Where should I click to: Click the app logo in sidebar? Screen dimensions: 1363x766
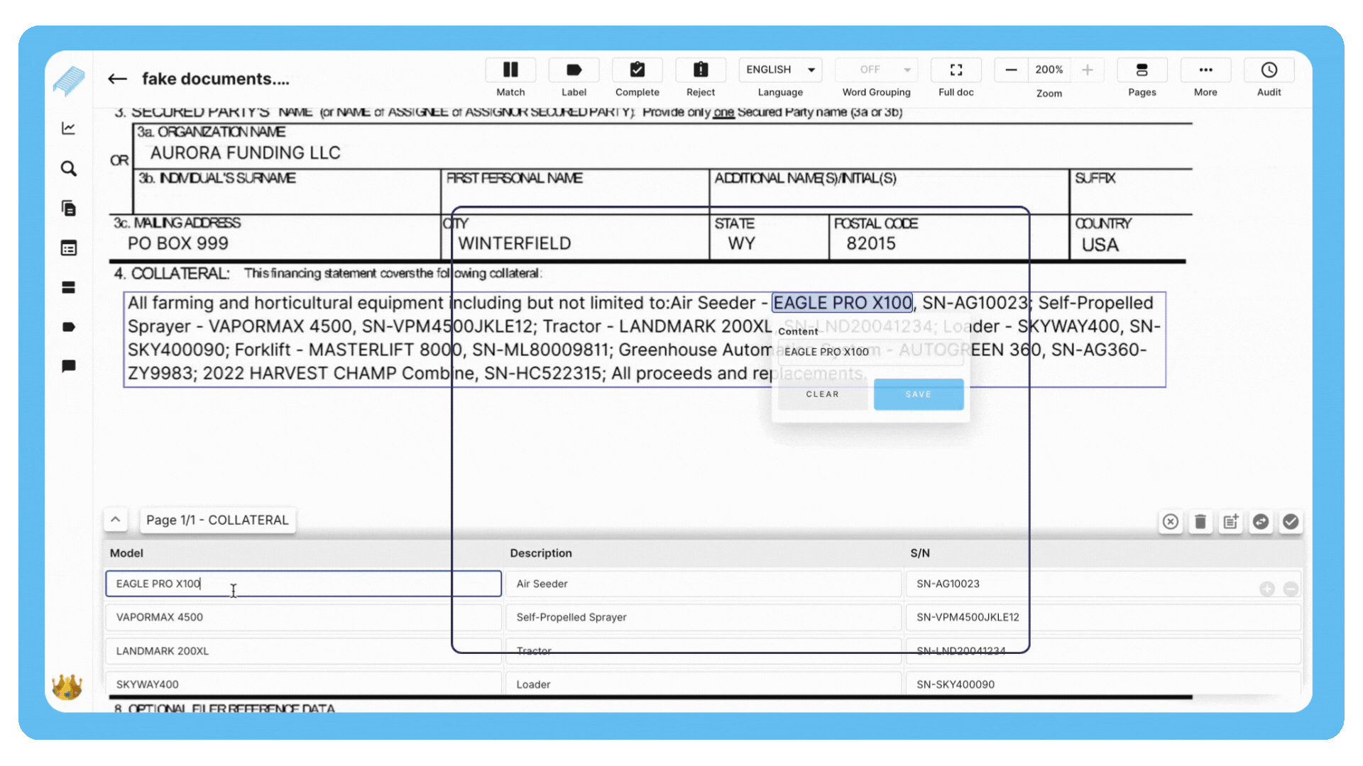pyautogui.click(x=69, y=81)
